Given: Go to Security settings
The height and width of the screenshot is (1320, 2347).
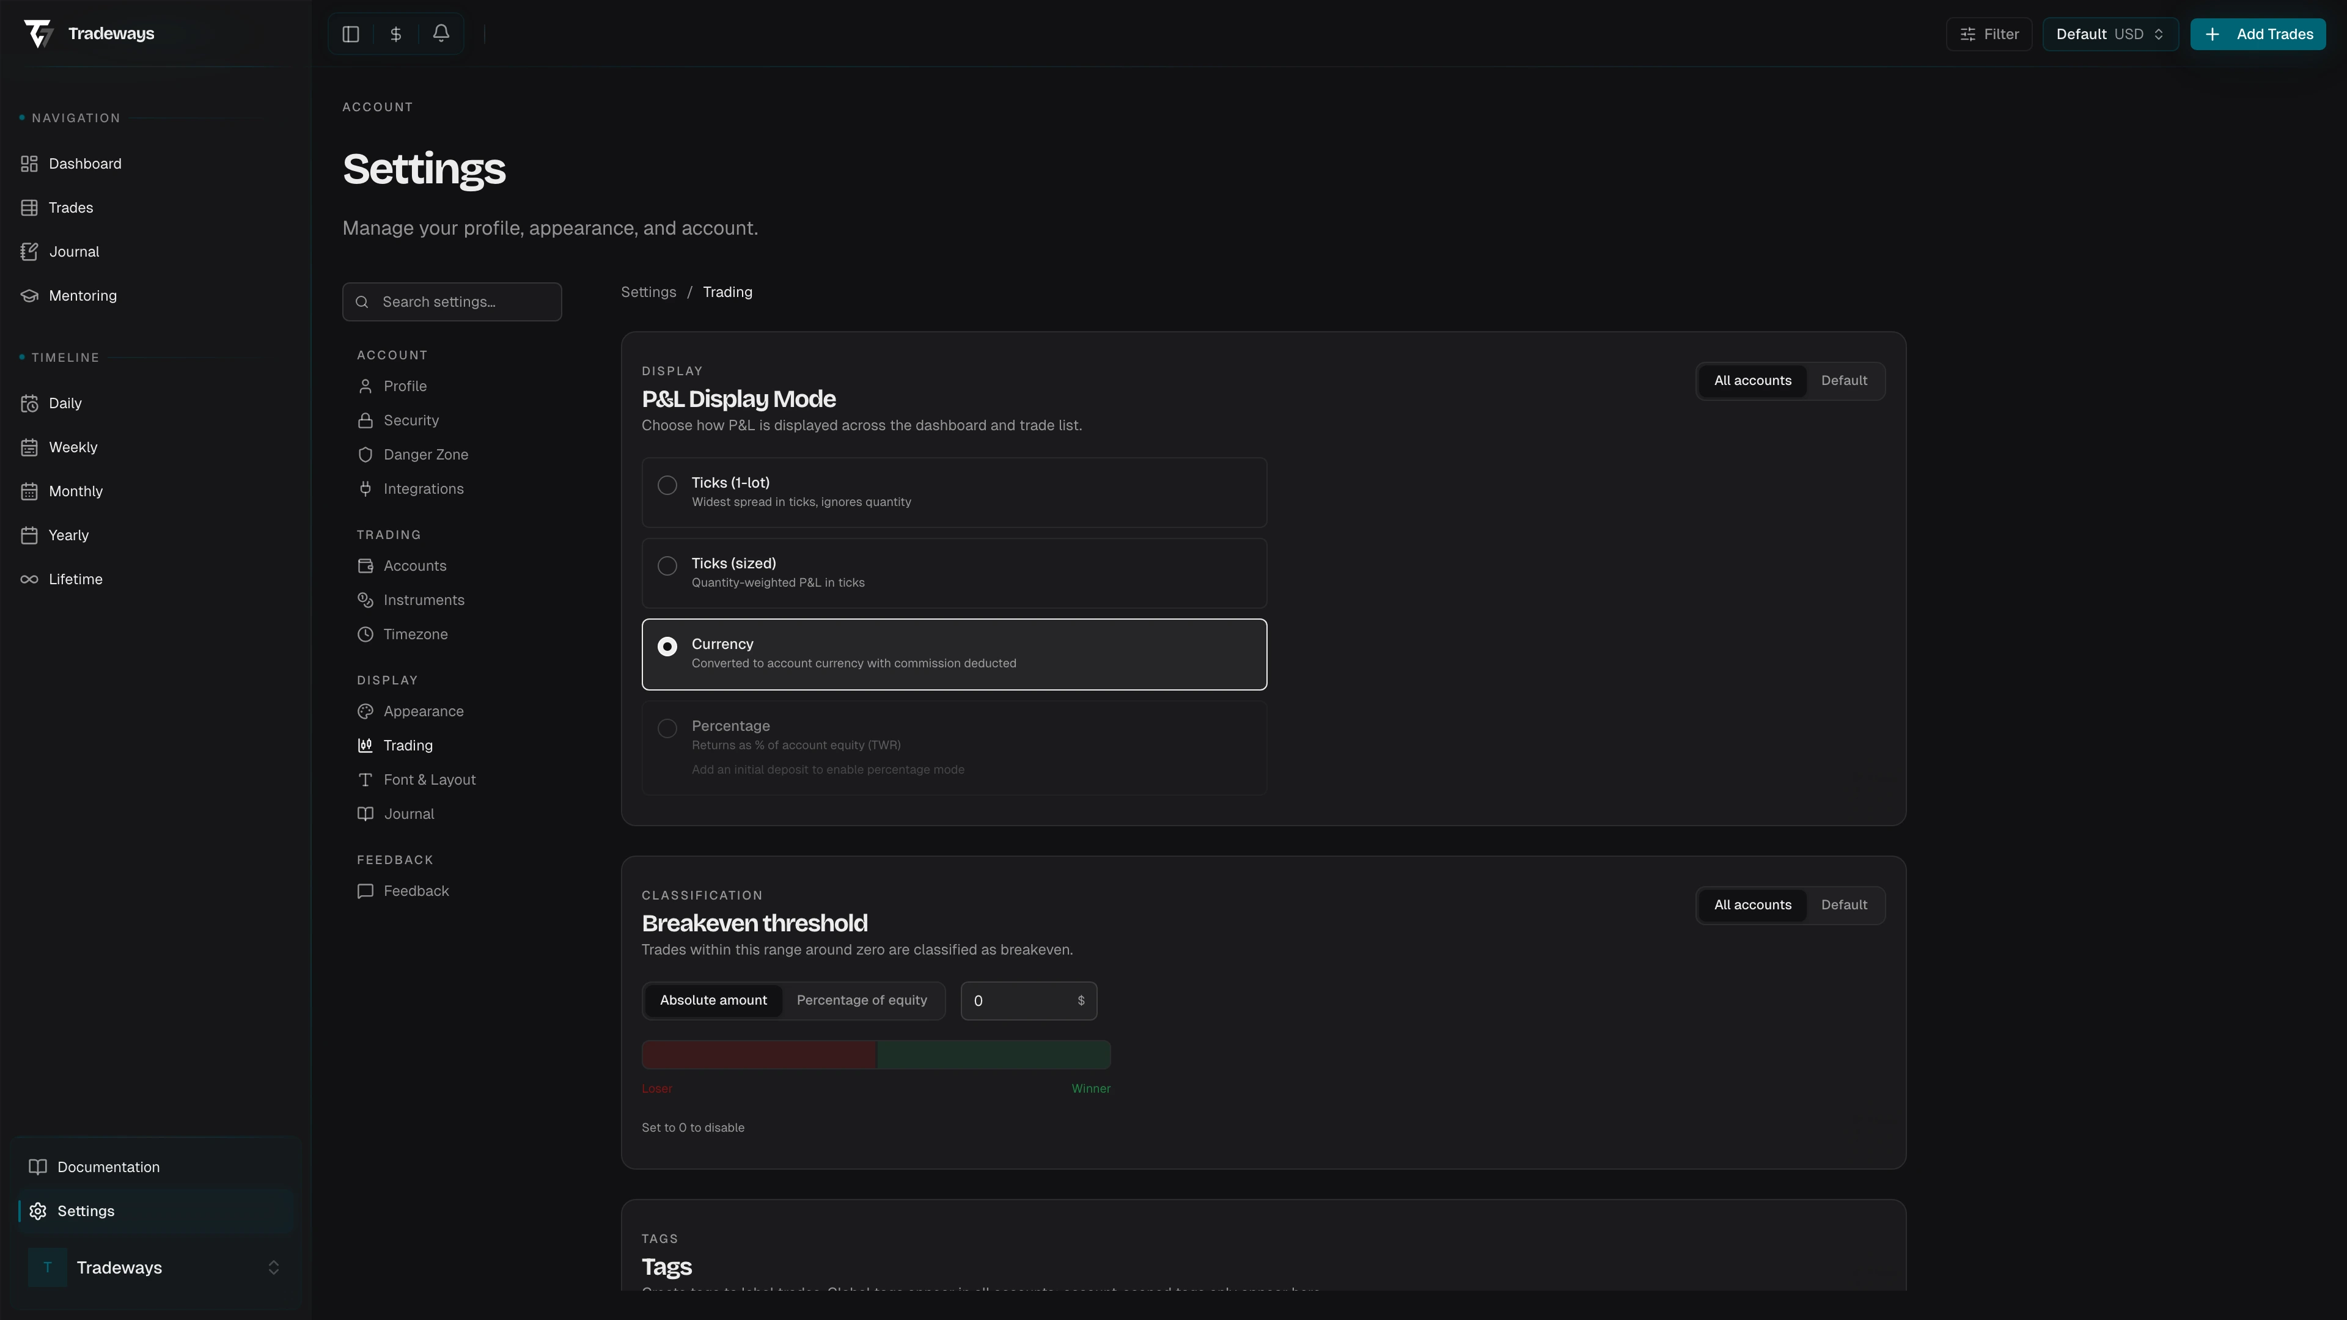Looking at the screenshot, I should click(411, 420).
